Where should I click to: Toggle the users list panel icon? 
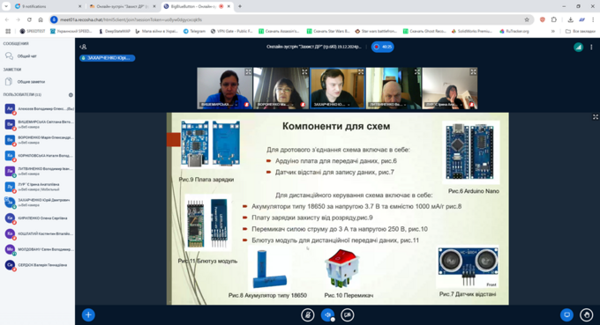[x=83, y=47]
